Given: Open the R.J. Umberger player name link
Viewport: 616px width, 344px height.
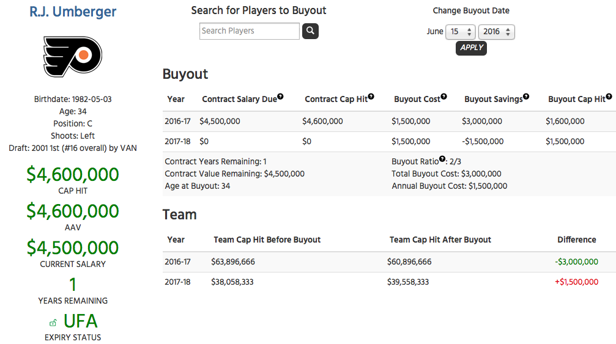Looking at the screenshot, I should (x=73, y=12).
